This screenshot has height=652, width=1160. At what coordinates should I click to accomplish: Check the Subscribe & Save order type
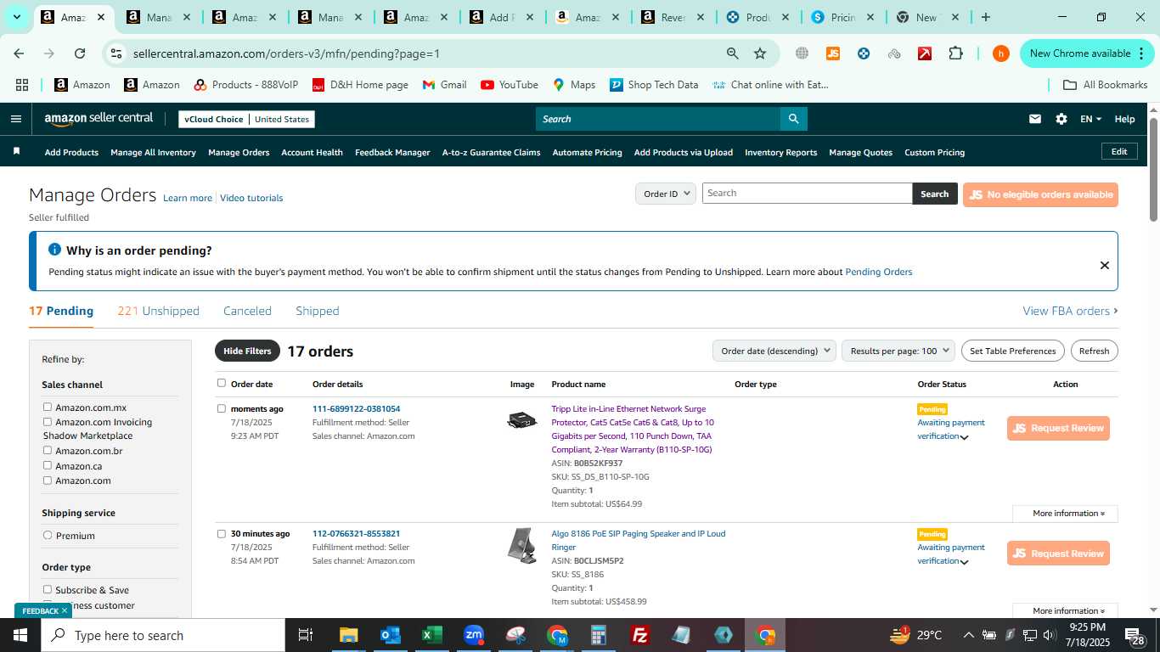[48, 589]
